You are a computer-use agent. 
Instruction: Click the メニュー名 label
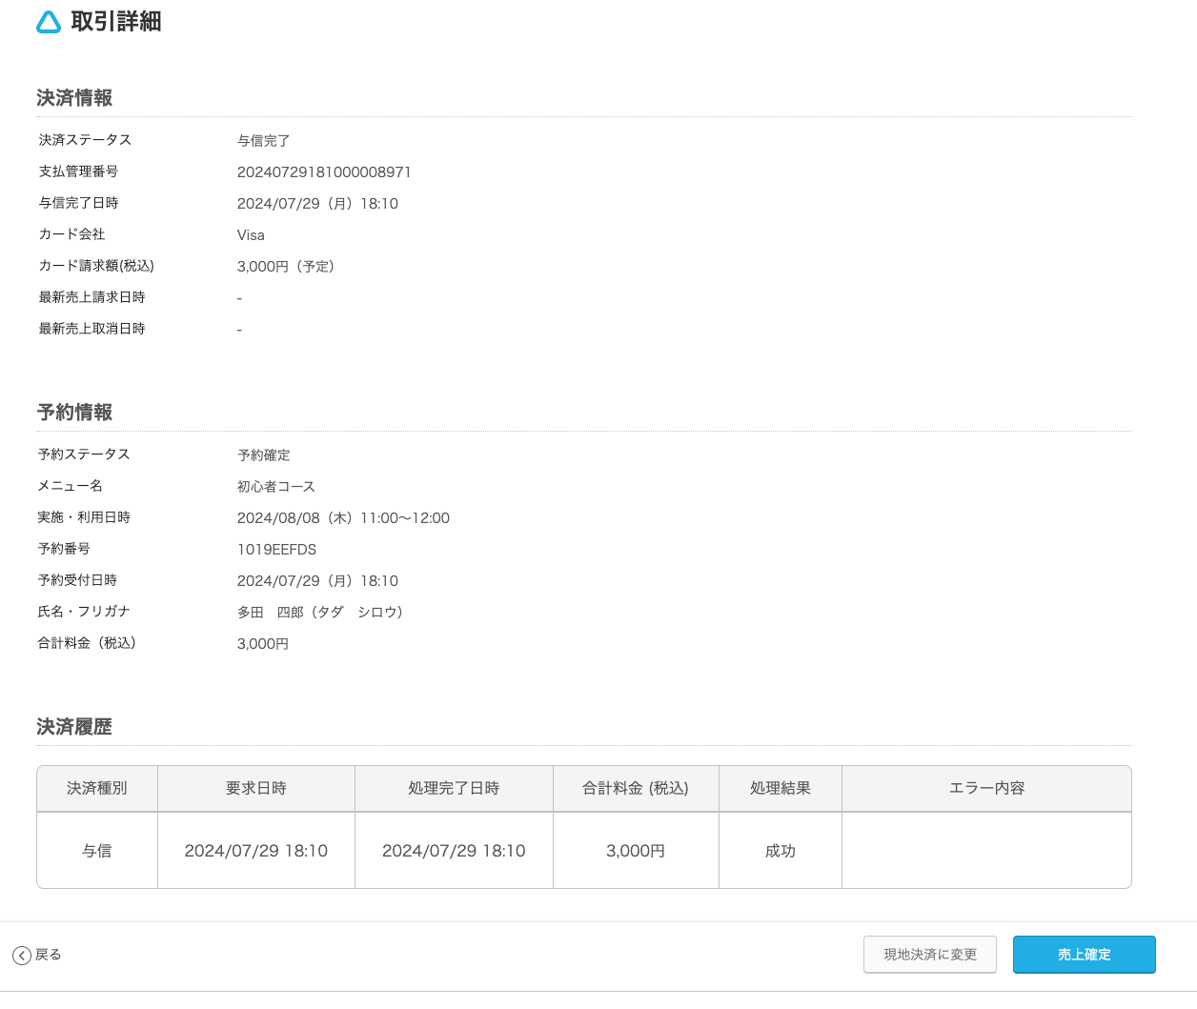click(x=71, y=486)
